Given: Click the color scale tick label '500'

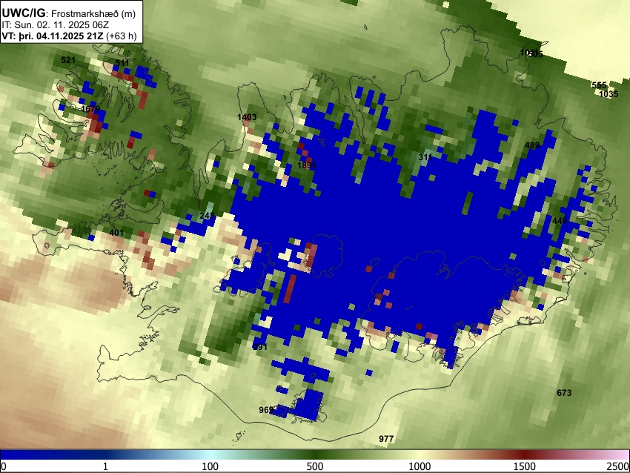Looking at the screenshot, I should [315, 466].
